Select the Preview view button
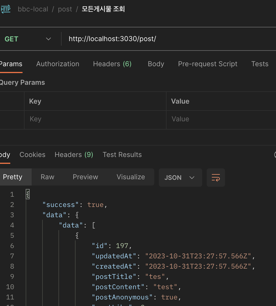This screenshot has height=306, width=276. click(85, 177)
